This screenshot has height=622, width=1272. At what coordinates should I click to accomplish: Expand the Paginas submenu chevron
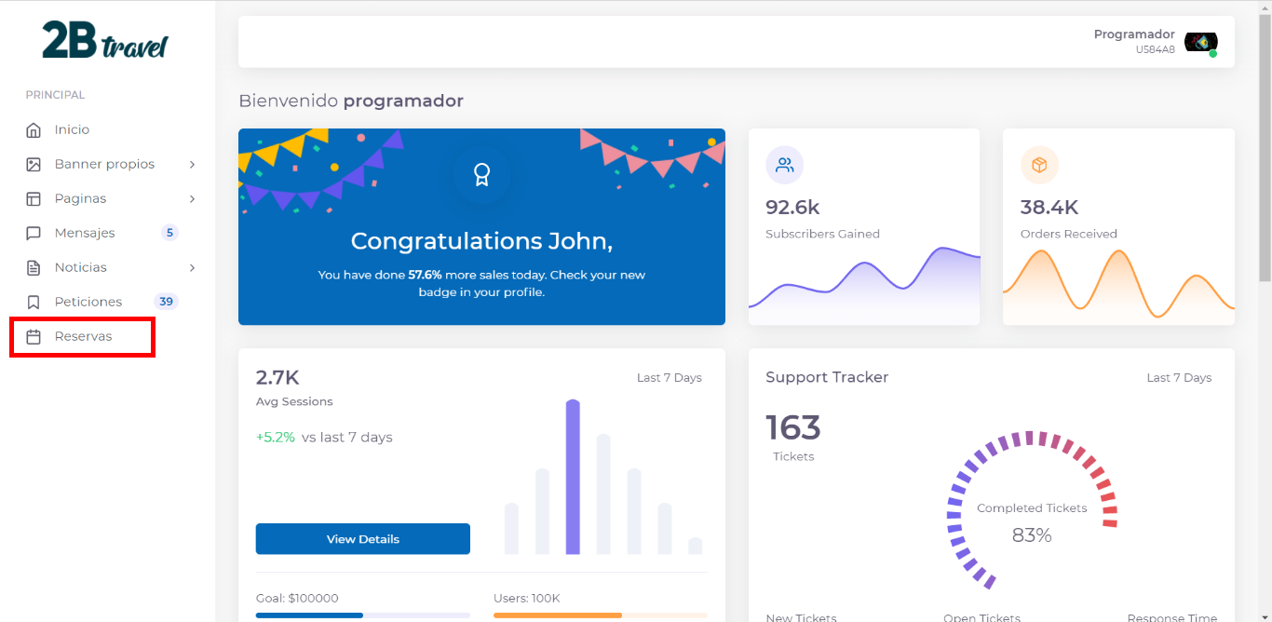tap(192, 198)
